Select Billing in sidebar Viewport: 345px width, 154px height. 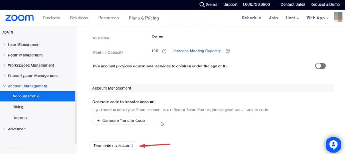(x=18, y=107)
